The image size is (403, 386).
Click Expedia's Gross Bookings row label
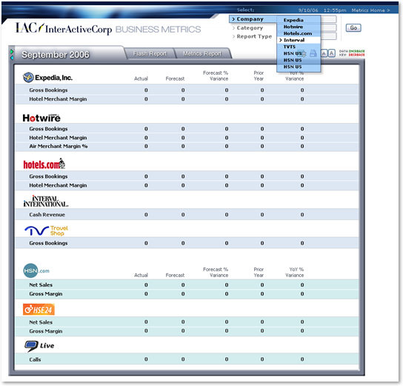pos(48,90)
